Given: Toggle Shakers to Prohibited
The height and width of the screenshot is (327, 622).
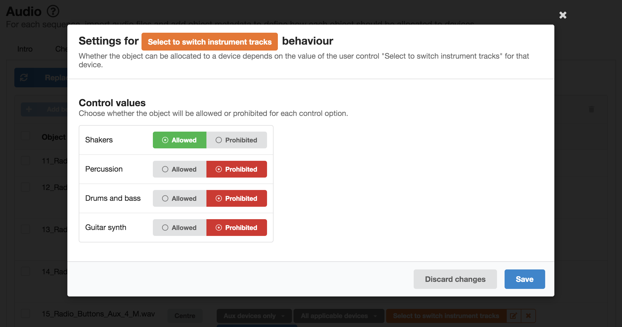Looking at the screenshot, I should point(237,140).
